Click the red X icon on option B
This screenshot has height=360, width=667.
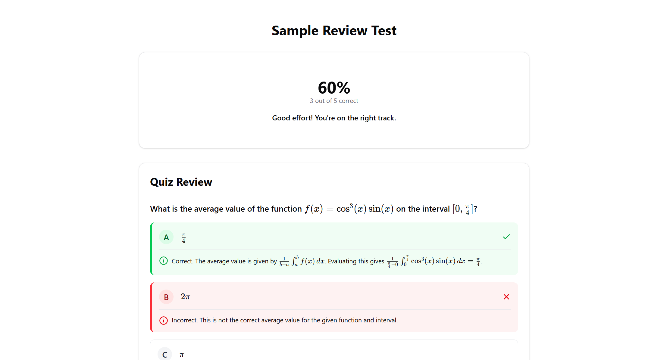pos(506,297)
